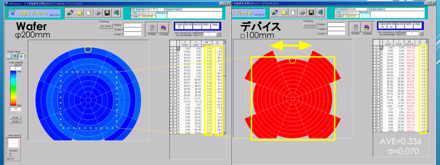Click the exit door icon in right window

coord(320,13)
